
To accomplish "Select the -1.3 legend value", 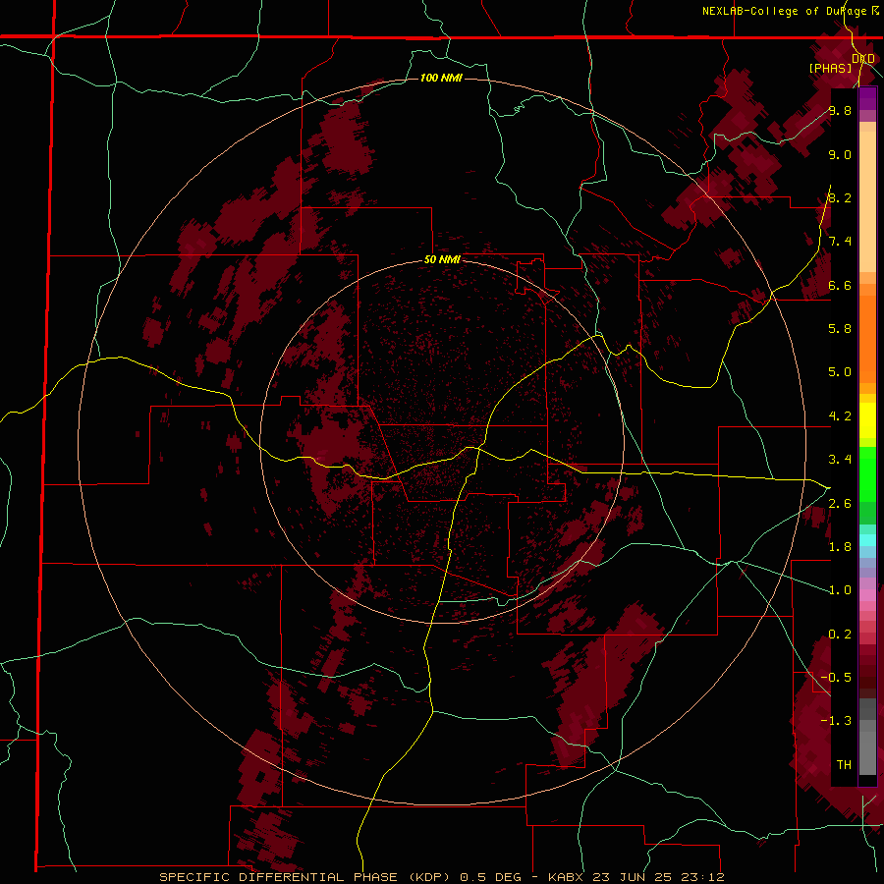I will tap(836, 721).
